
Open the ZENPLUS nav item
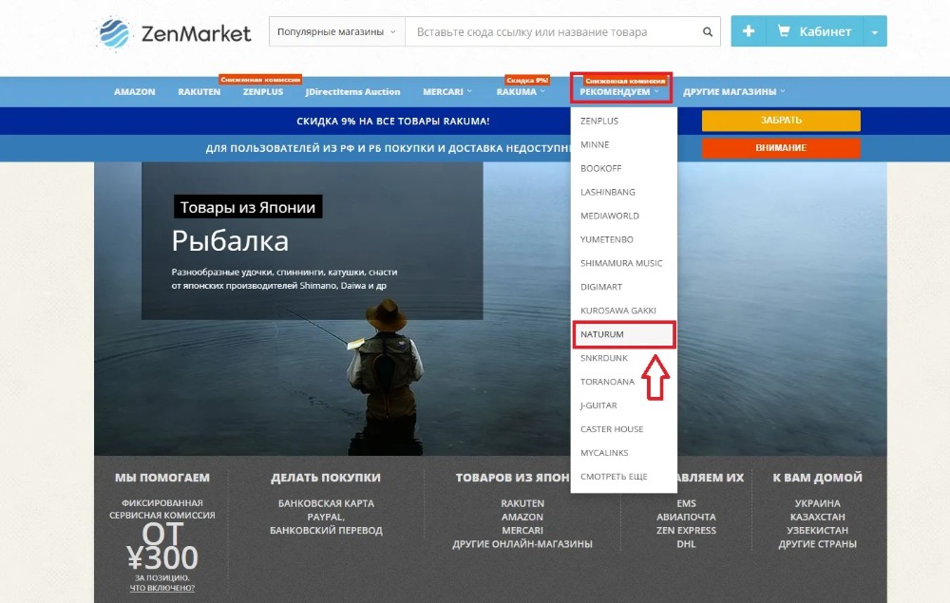point(263,92)
